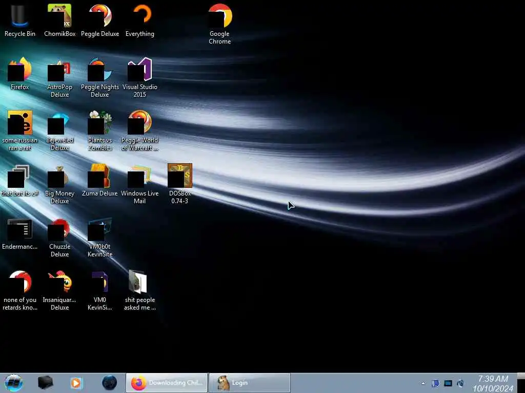Screen dimensions: 525x393
Task: Open the Recycle Bin desktop icon
Action: [20, 20]
